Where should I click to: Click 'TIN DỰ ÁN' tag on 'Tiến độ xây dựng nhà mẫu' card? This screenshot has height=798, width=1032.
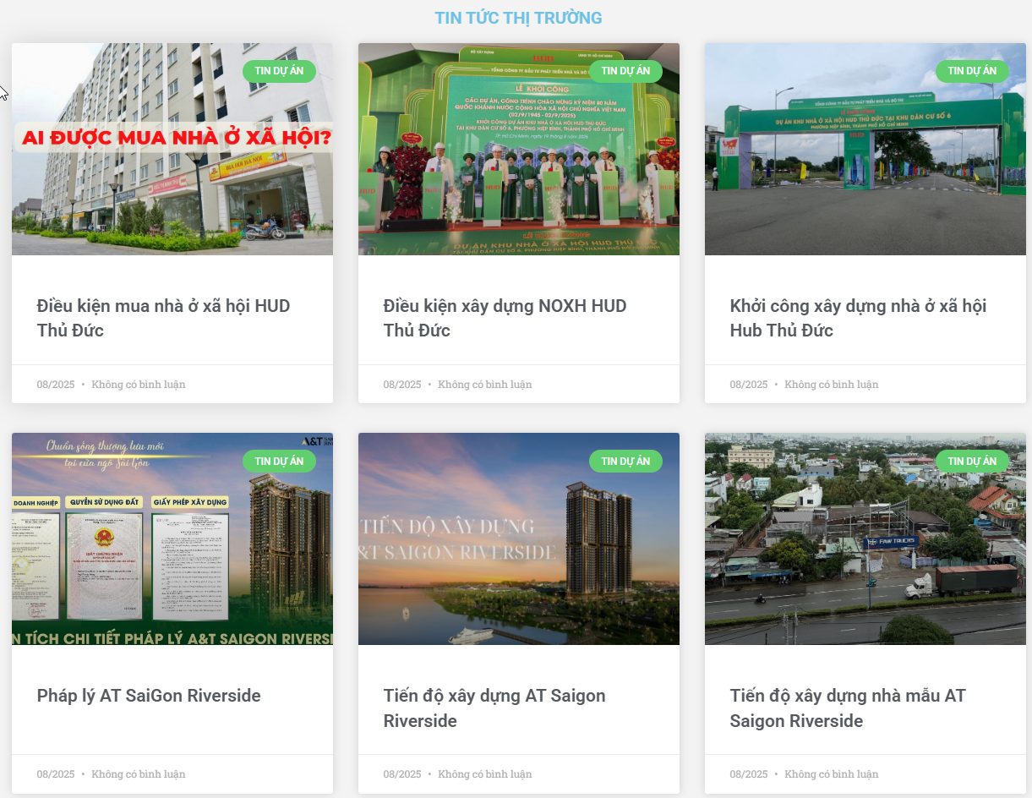point(972,462)
